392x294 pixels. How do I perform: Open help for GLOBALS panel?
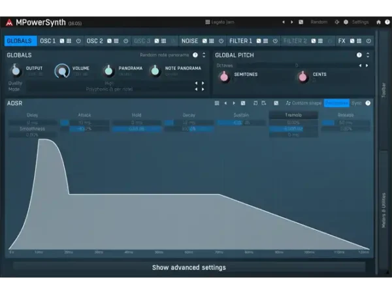coord(195,55)
